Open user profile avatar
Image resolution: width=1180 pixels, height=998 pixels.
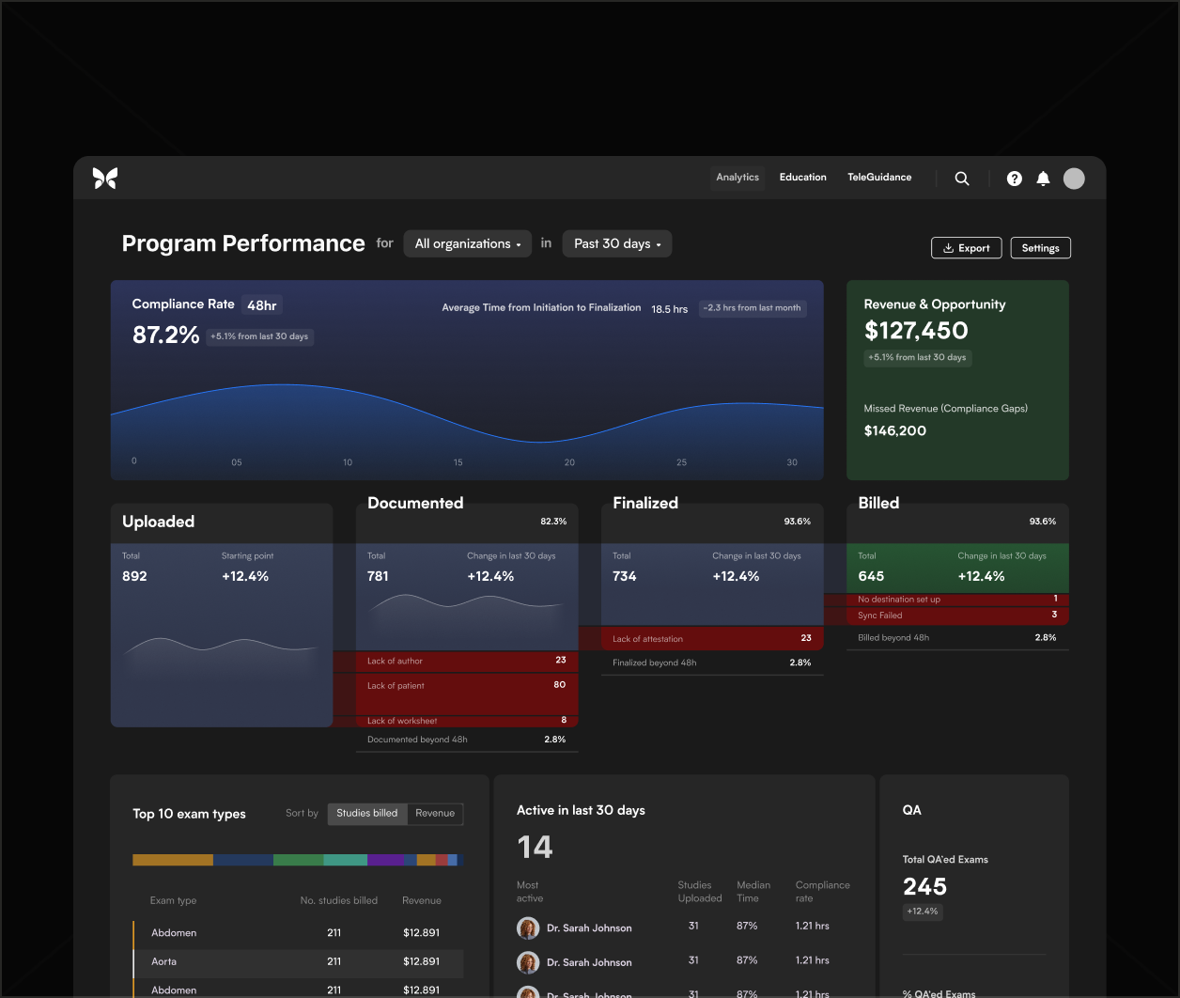click(x=1074, y=179)
